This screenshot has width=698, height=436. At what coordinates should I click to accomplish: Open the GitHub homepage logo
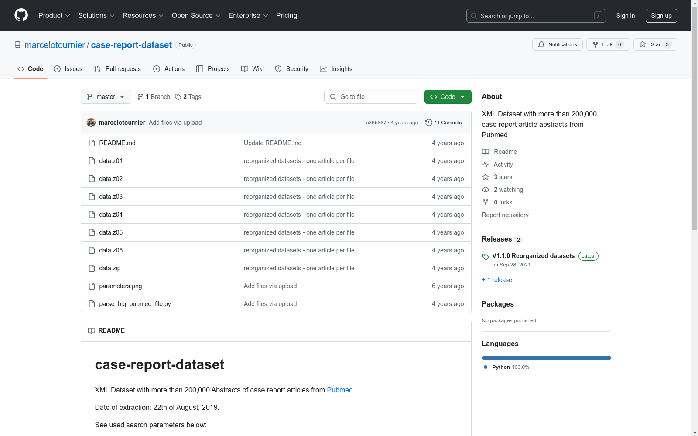[x=21, y=15]
